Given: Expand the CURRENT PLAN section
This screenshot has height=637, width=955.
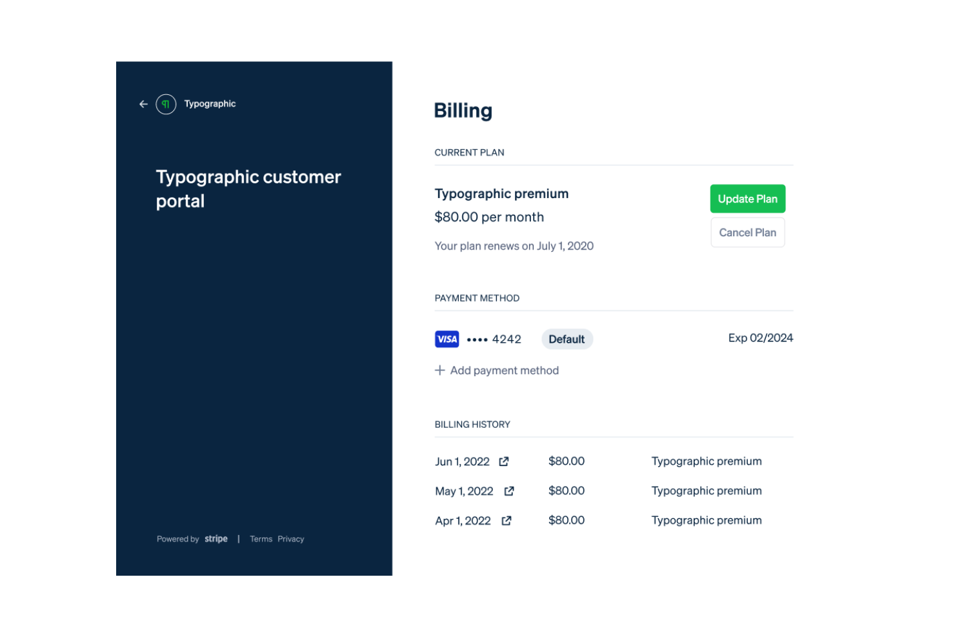Looking at the screenshot, I should point(469,152).
